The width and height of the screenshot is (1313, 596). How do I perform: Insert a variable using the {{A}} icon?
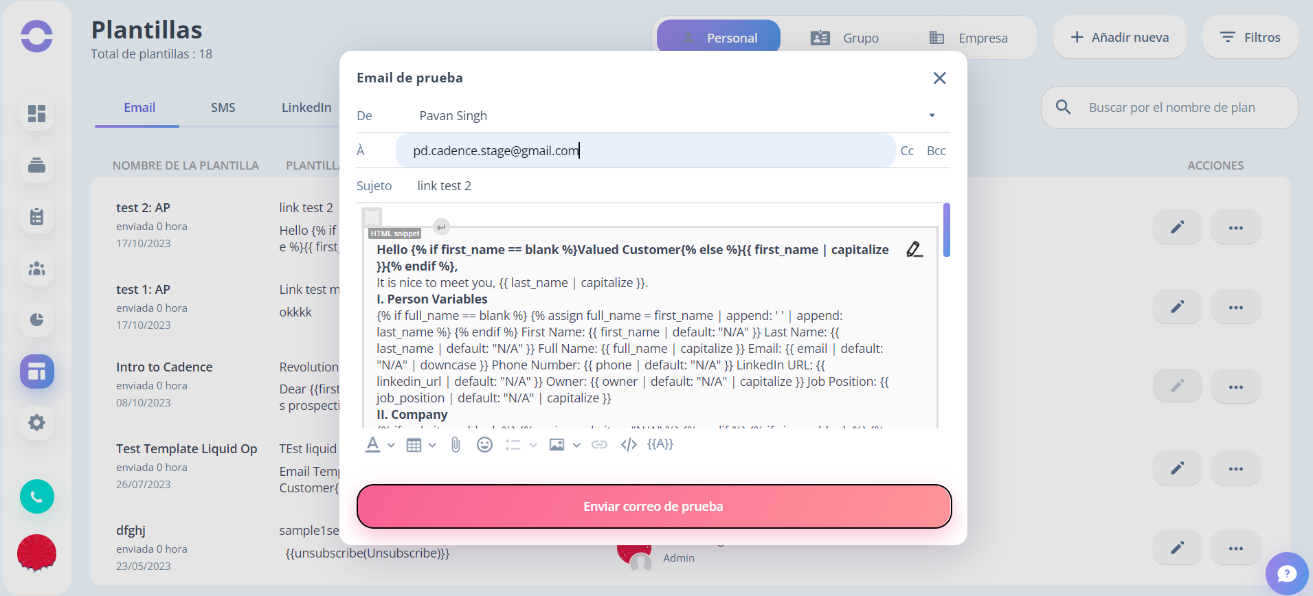[660, 444]
